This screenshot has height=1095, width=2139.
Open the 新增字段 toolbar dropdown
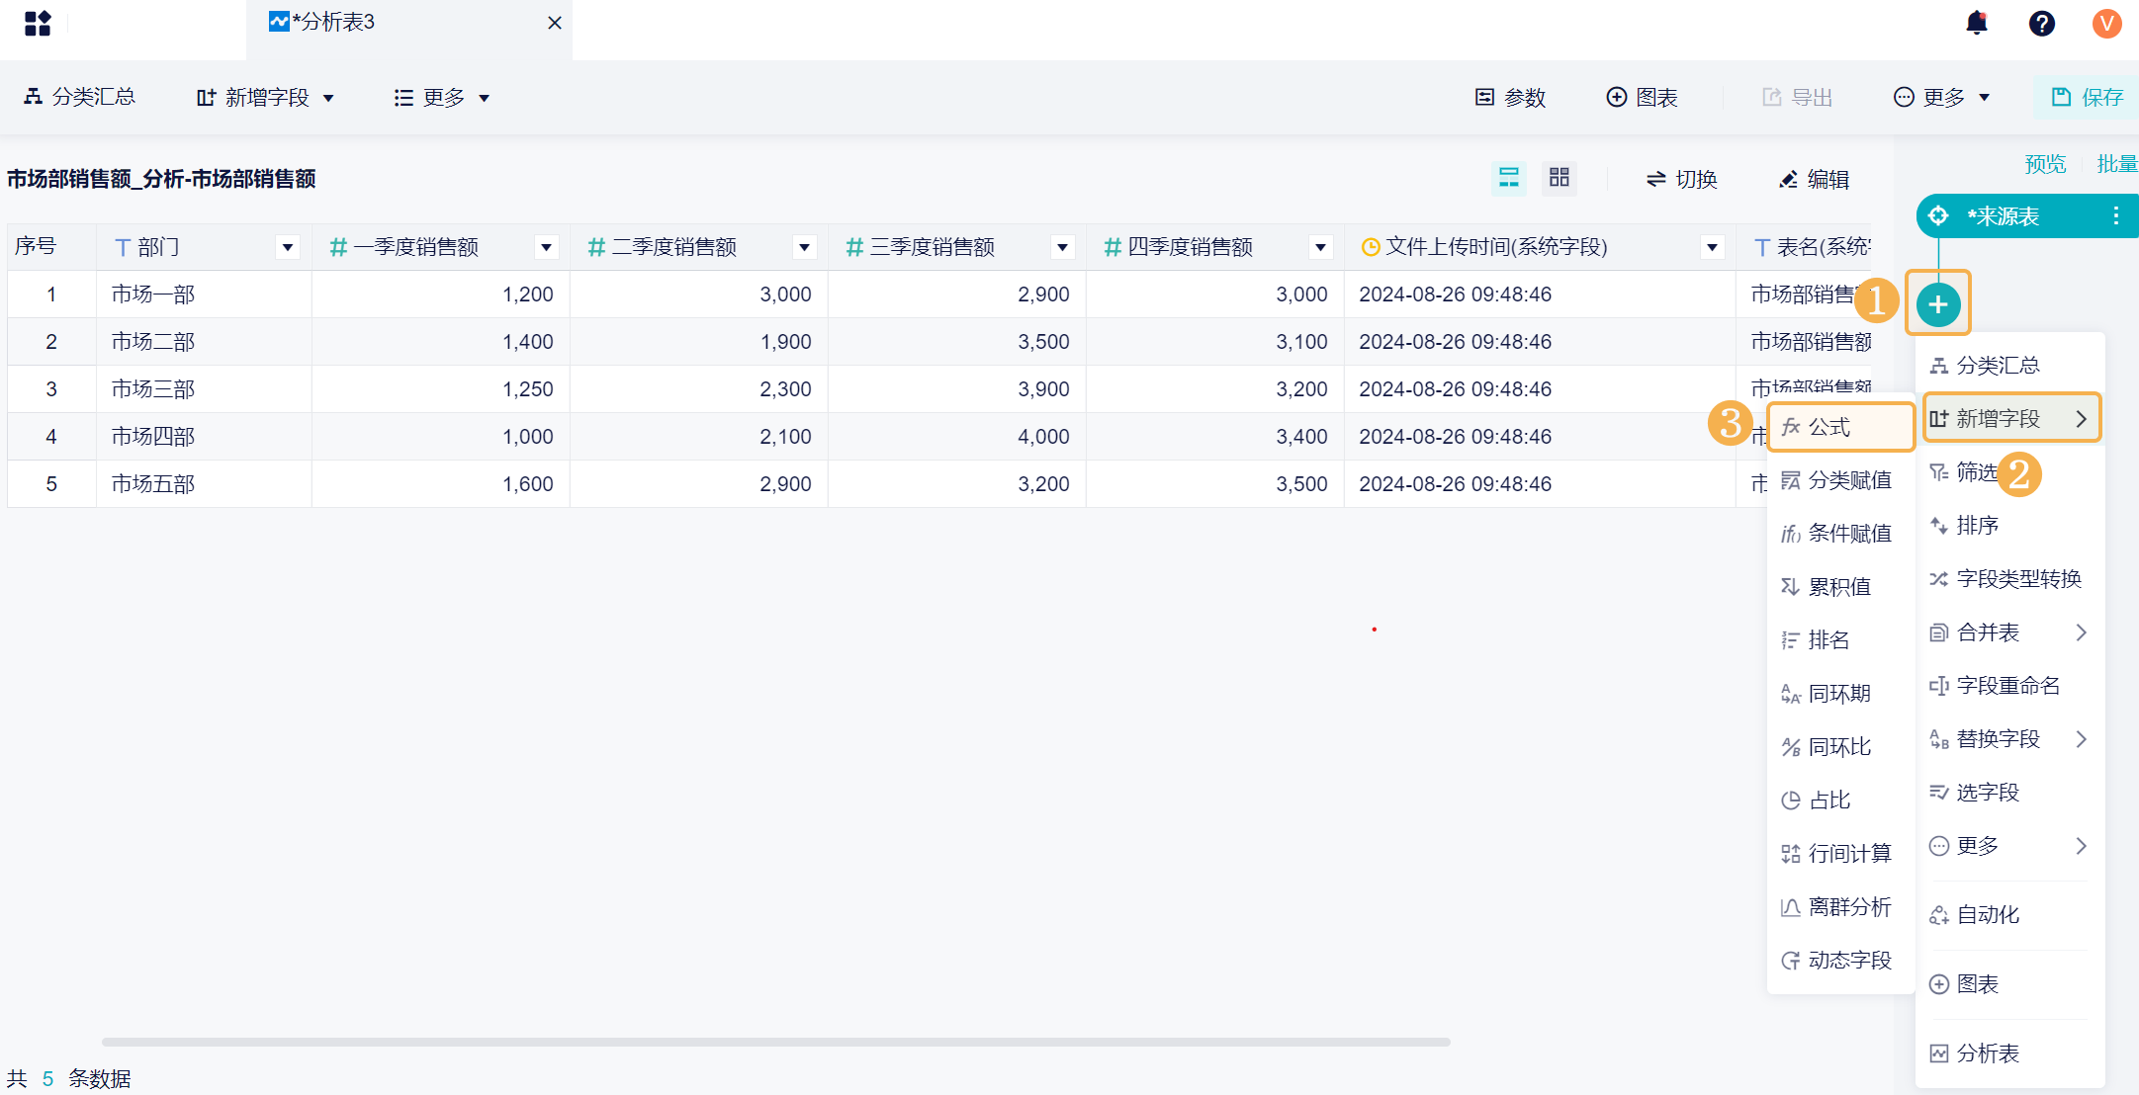266,97
